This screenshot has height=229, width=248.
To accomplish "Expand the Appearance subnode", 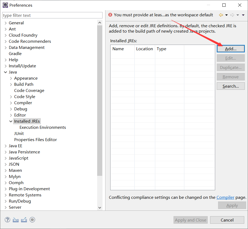I will click(x=11, y=78).
